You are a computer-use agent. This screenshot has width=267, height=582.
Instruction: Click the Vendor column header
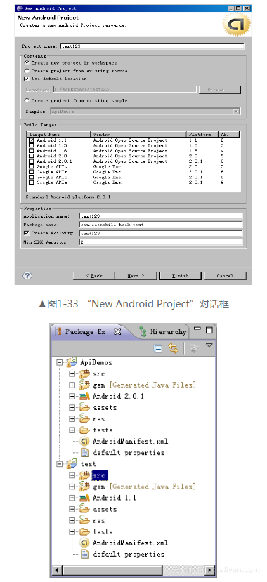pyautogui.click(x=138, y=134)
